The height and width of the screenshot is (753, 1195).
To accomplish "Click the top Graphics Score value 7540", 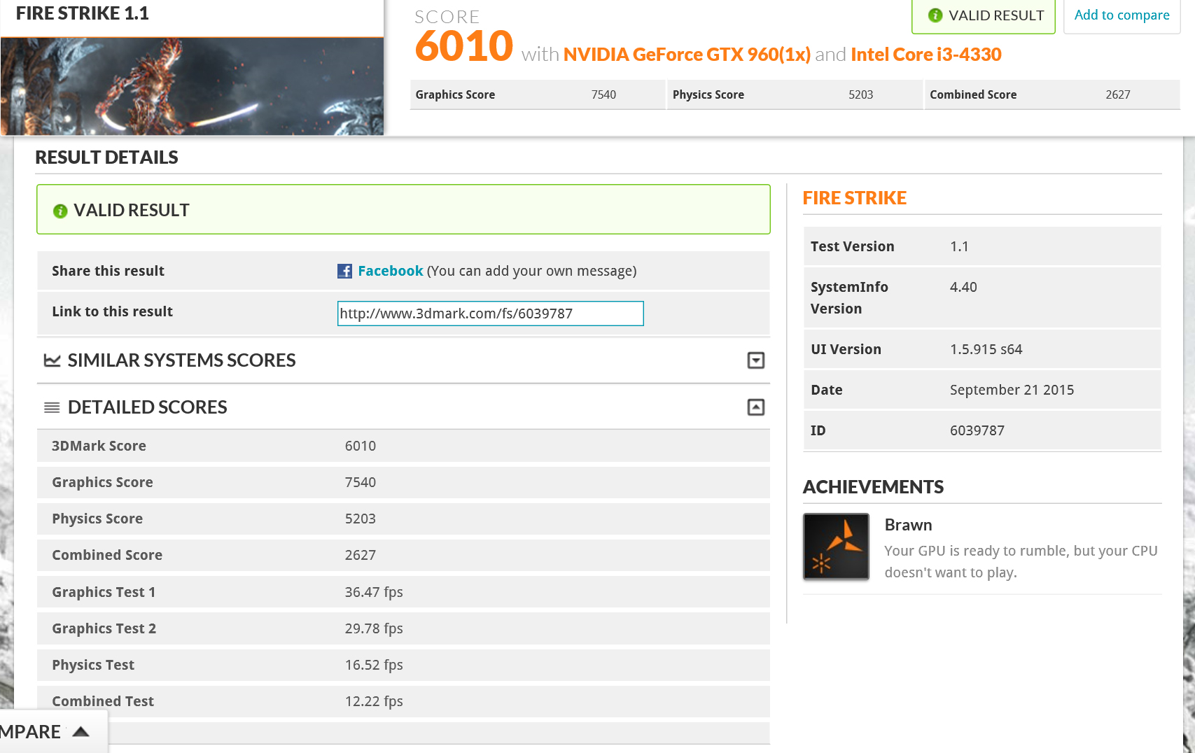I will pyautogui.click(x=603, y=94).
